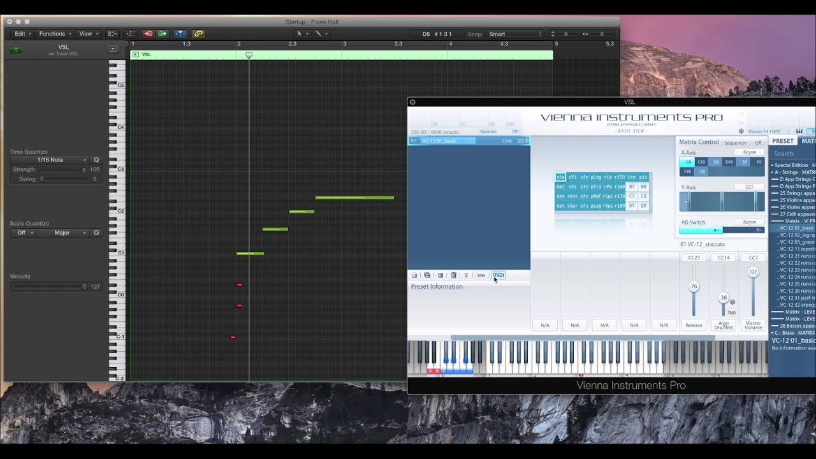Viewport: 816px width, 459px height.
Task: Open the View menu
Action: tap(88, 34)
